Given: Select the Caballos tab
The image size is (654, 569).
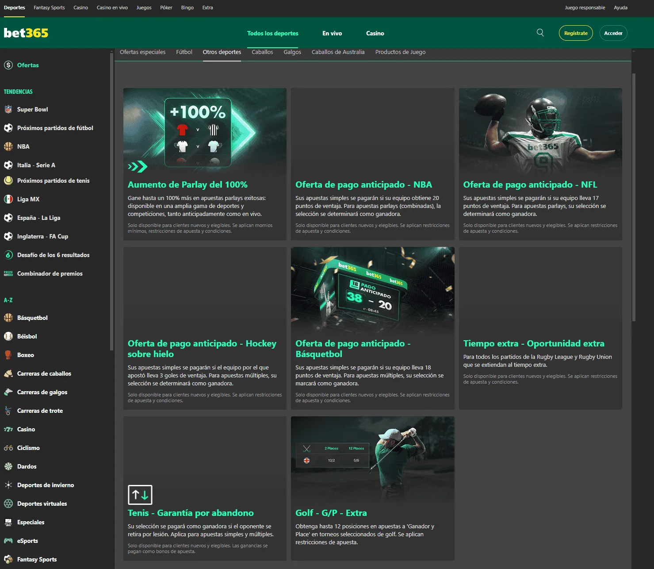Looking at the screenshot, I should [262, 52].
